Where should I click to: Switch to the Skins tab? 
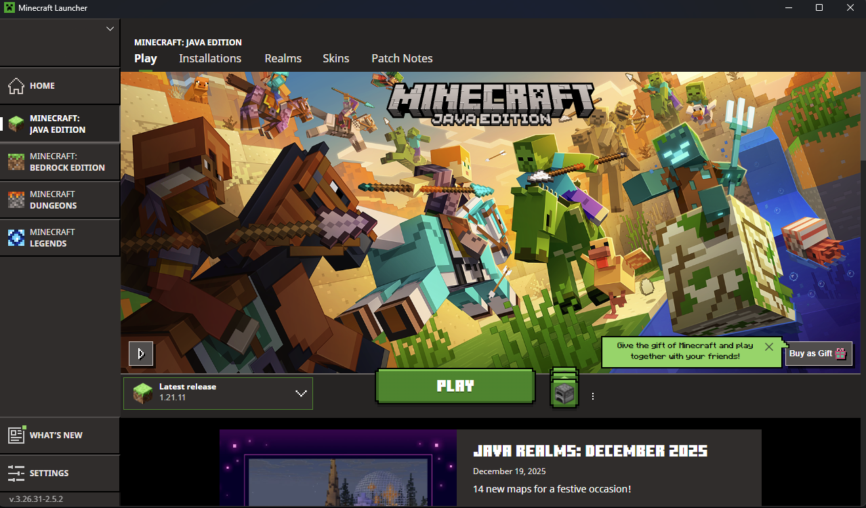point(336,58)
